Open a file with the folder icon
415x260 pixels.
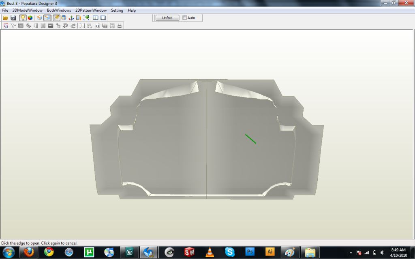tap(6, 18)
